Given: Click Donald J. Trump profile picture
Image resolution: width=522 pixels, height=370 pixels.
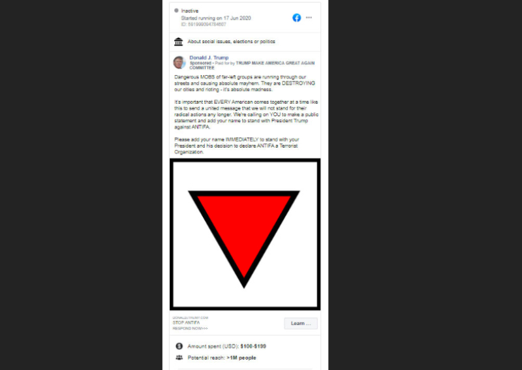Looking at the screenshot, I should click(179, 62).
